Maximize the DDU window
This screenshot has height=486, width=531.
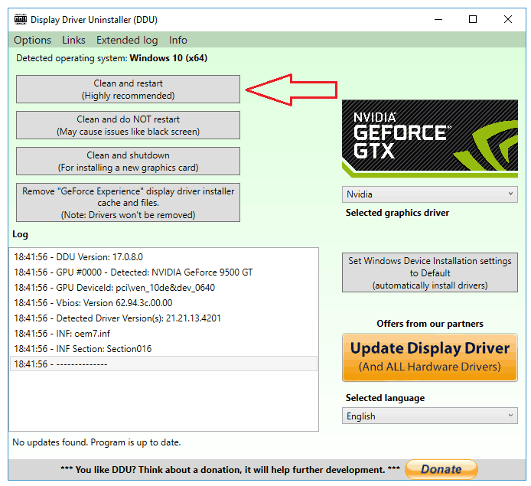[x=473, y=19]
